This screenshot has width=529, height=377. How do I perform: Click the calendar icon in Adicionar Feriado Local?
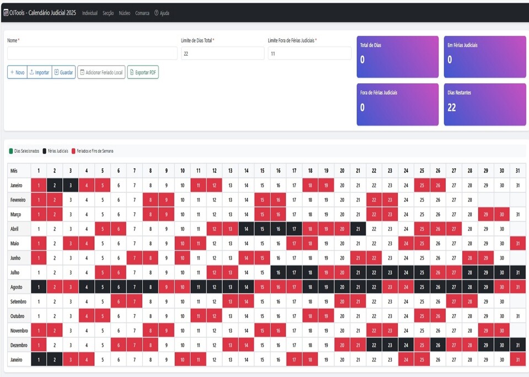[82, 72]
